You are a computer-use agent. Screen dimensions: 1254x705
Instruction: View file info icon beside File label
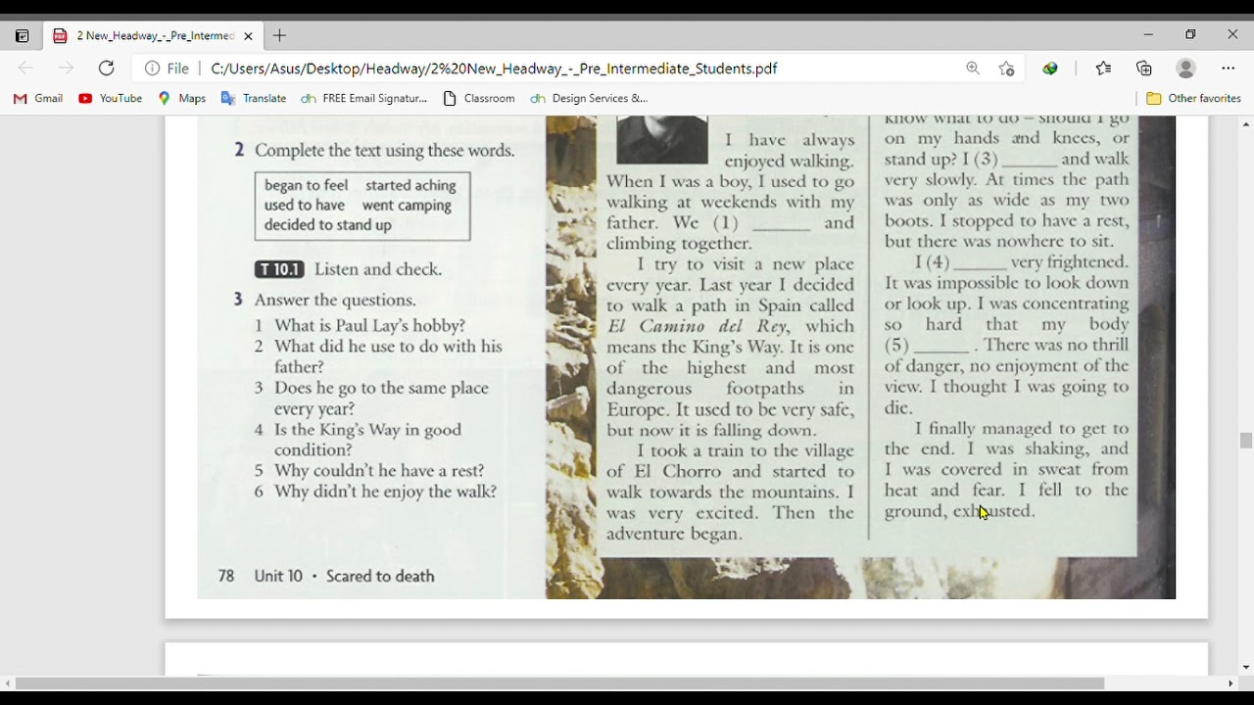153,69
